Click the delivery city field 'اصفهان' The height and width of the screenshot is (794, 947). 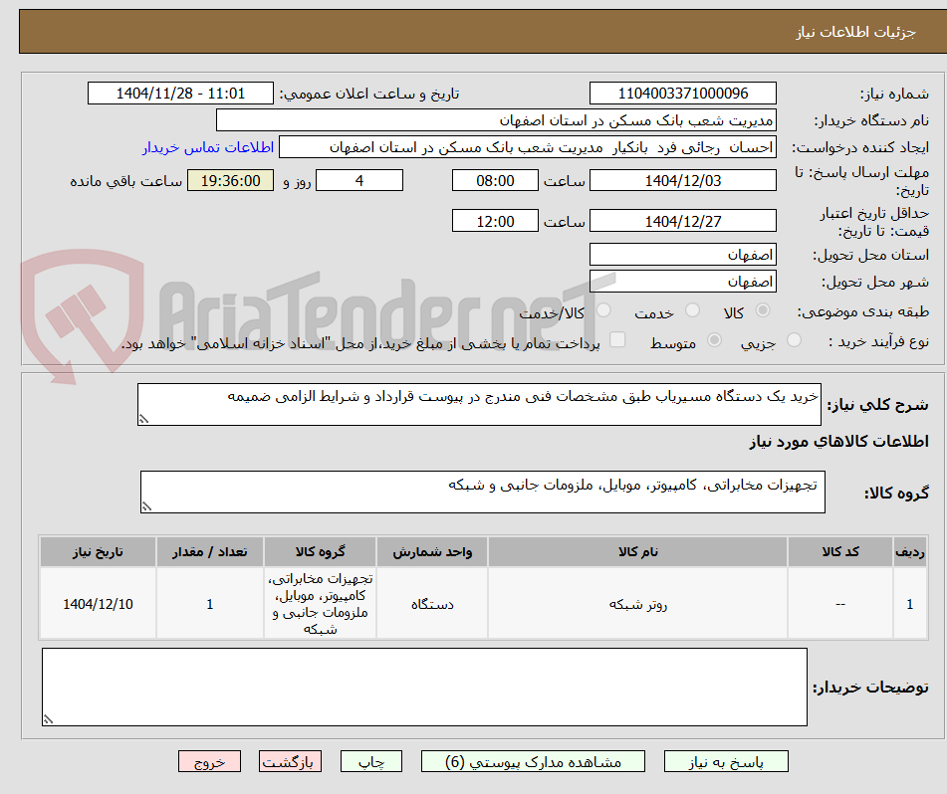(x=682, y=282)
